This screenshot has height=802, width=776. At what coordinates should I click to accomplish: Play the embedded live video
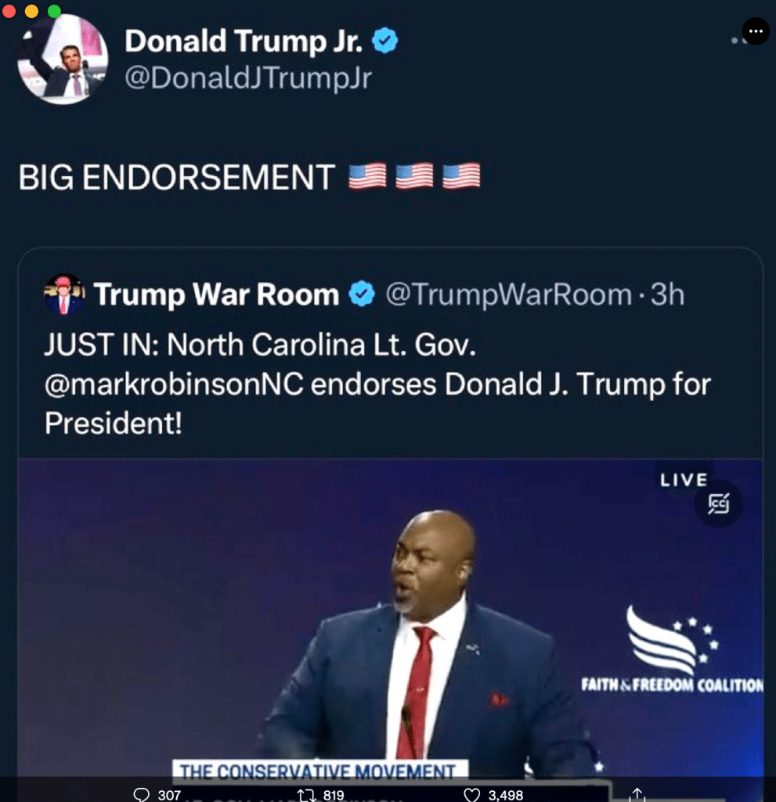391,618
